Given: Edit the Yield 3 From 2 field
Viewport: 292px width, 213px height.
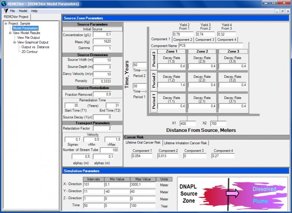Looking at the screenshot, I should pyautogui.click(x=205, y=34).
